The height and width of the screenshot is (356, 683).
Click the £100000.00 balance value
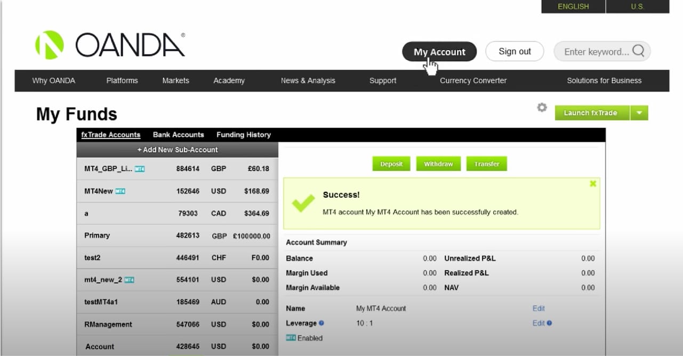(x=252, y=236)
